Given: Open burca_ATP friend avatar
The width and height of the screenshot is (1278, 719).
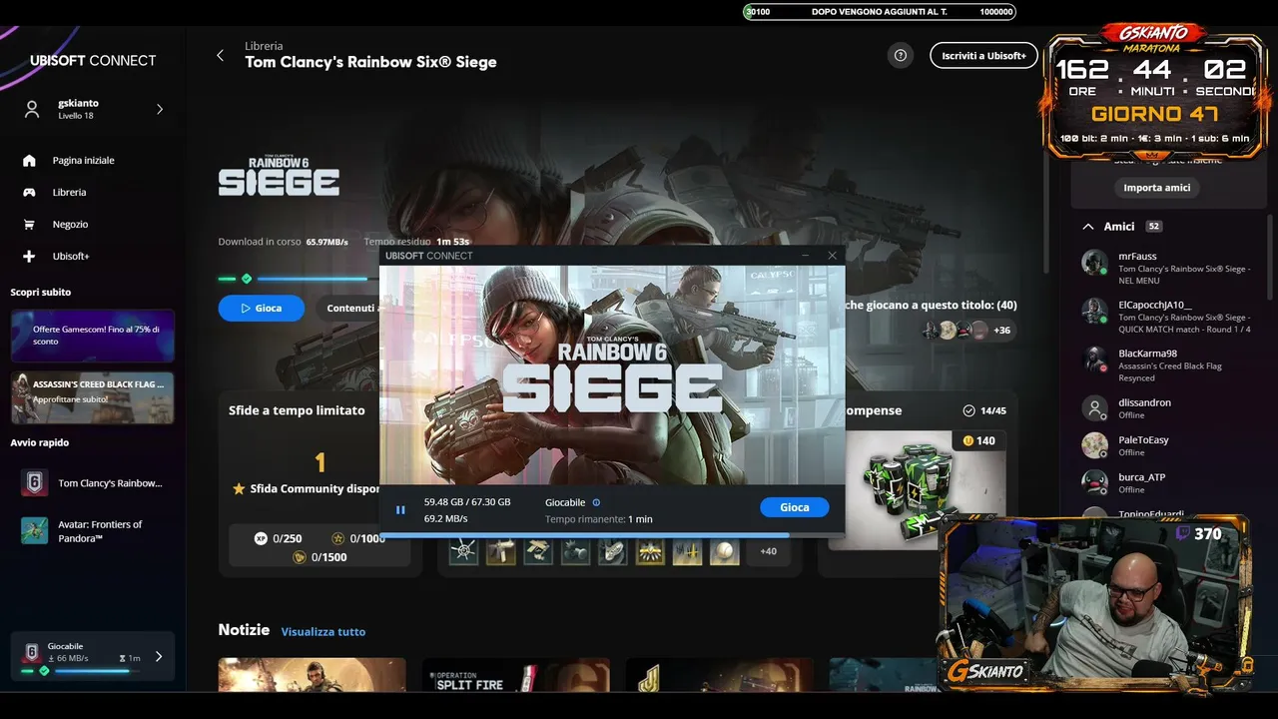Looking at the screenshot, I should pos(1094,482).
